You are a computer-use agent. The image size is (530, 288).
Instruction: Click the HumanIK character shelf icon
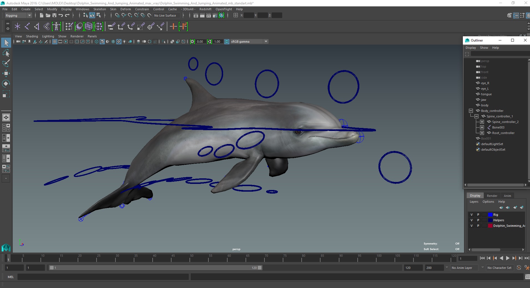pyautogui.click(x=56, y=27)
